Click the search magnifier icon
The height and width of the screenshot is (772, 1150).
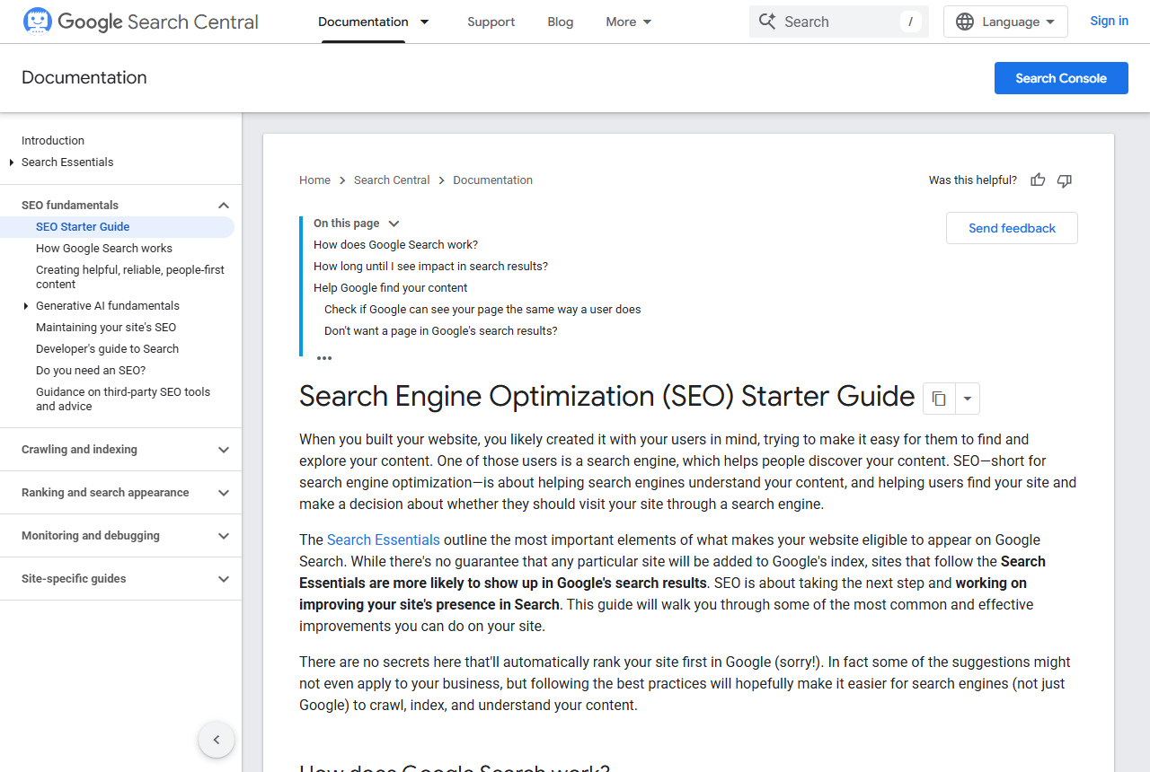(x=766, y=22)
